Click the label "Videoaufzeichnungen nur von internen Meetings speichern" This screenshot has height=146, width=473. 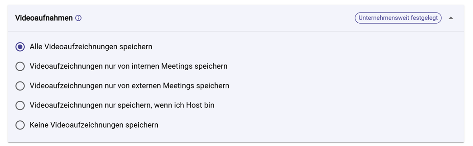click(x=128, y=66)
